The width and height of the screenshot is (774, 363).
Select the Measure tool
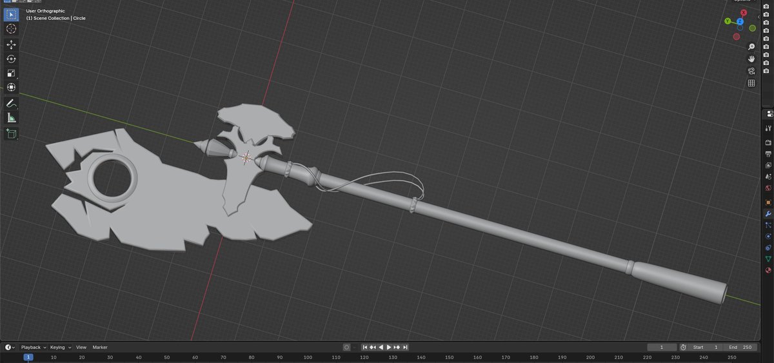click(11, 117)
